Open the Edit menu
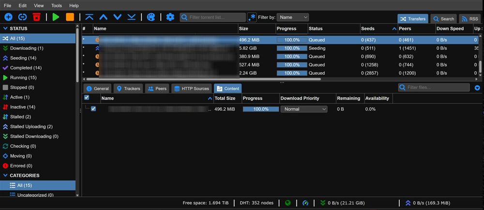 pos(23,5)
